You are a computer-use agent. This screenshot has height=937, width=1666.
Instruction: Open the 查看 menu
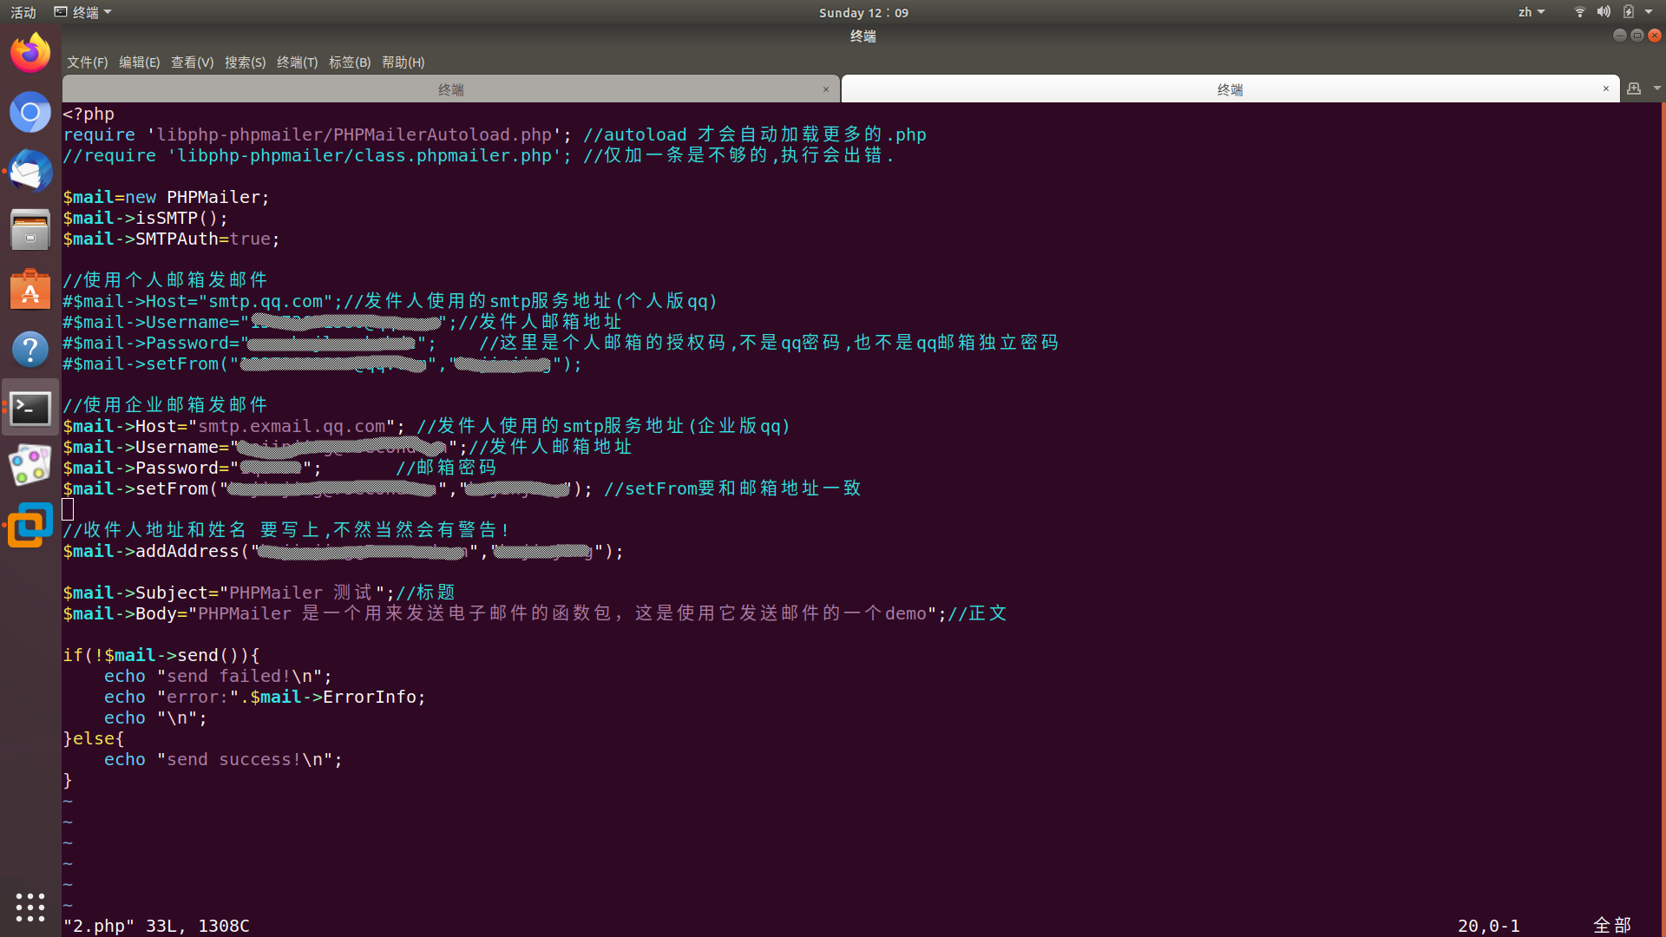tap(192, 62)
